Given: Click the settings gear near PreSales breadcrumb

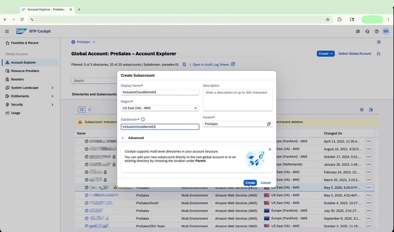Looking at the screenshot, I should click(x=379, y=42).
